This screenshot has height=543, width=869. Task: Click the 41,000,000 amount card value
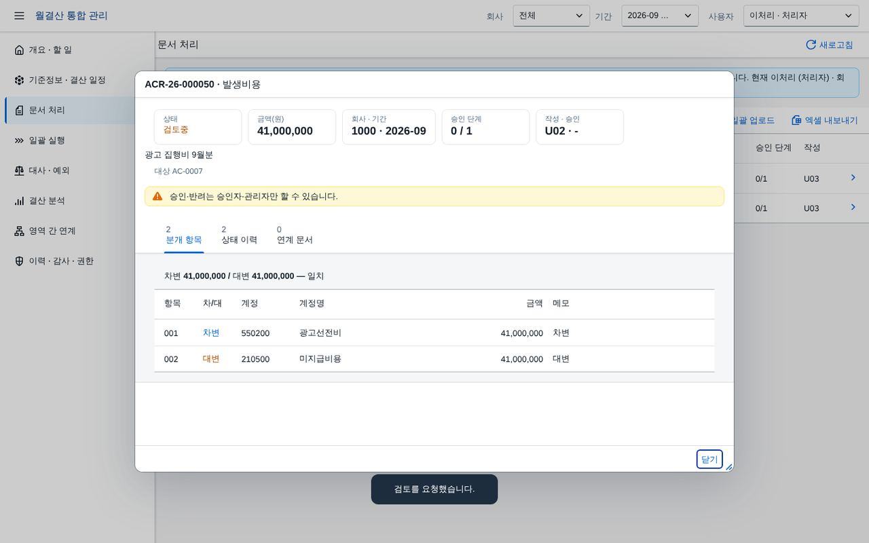click(x=285, y=131)
